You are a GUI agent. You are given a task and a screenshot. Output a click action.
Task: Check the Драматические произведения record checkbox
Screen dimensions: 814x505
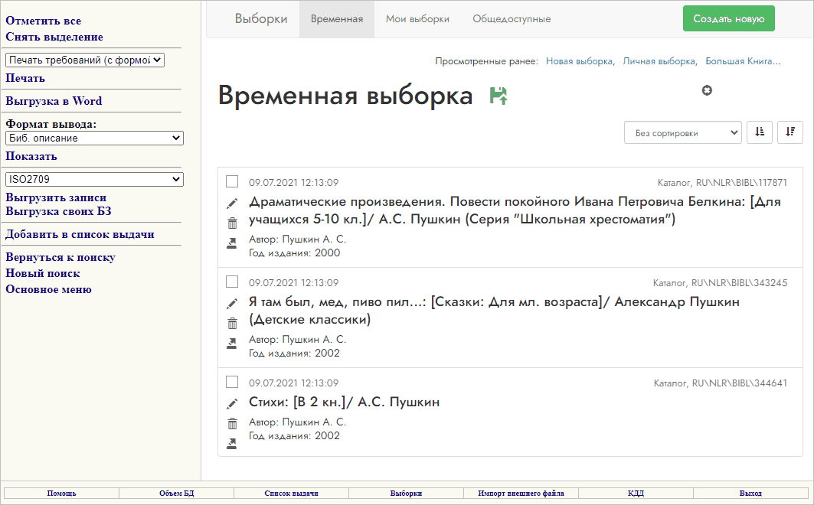232,181
